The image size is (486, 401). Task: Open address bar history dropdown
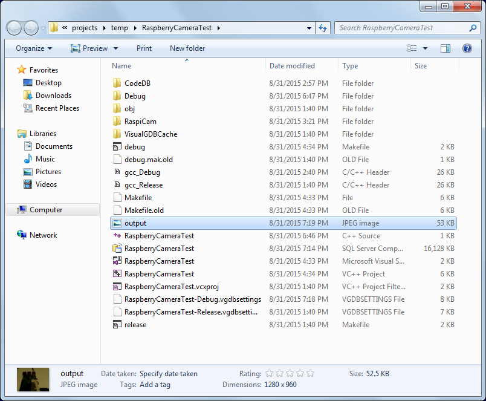[309, 28]
